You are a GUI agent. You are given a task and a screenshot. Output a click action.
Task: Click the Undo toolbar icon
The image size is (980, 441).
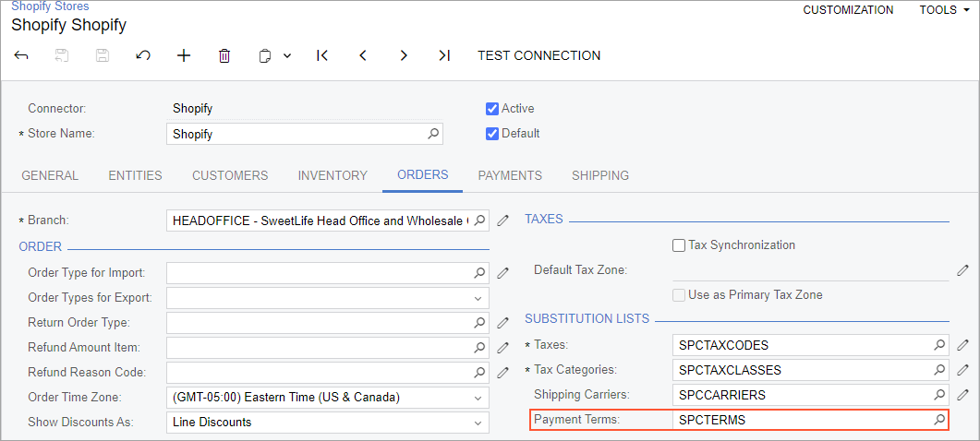pyautogui.click(x=143, y=55)
